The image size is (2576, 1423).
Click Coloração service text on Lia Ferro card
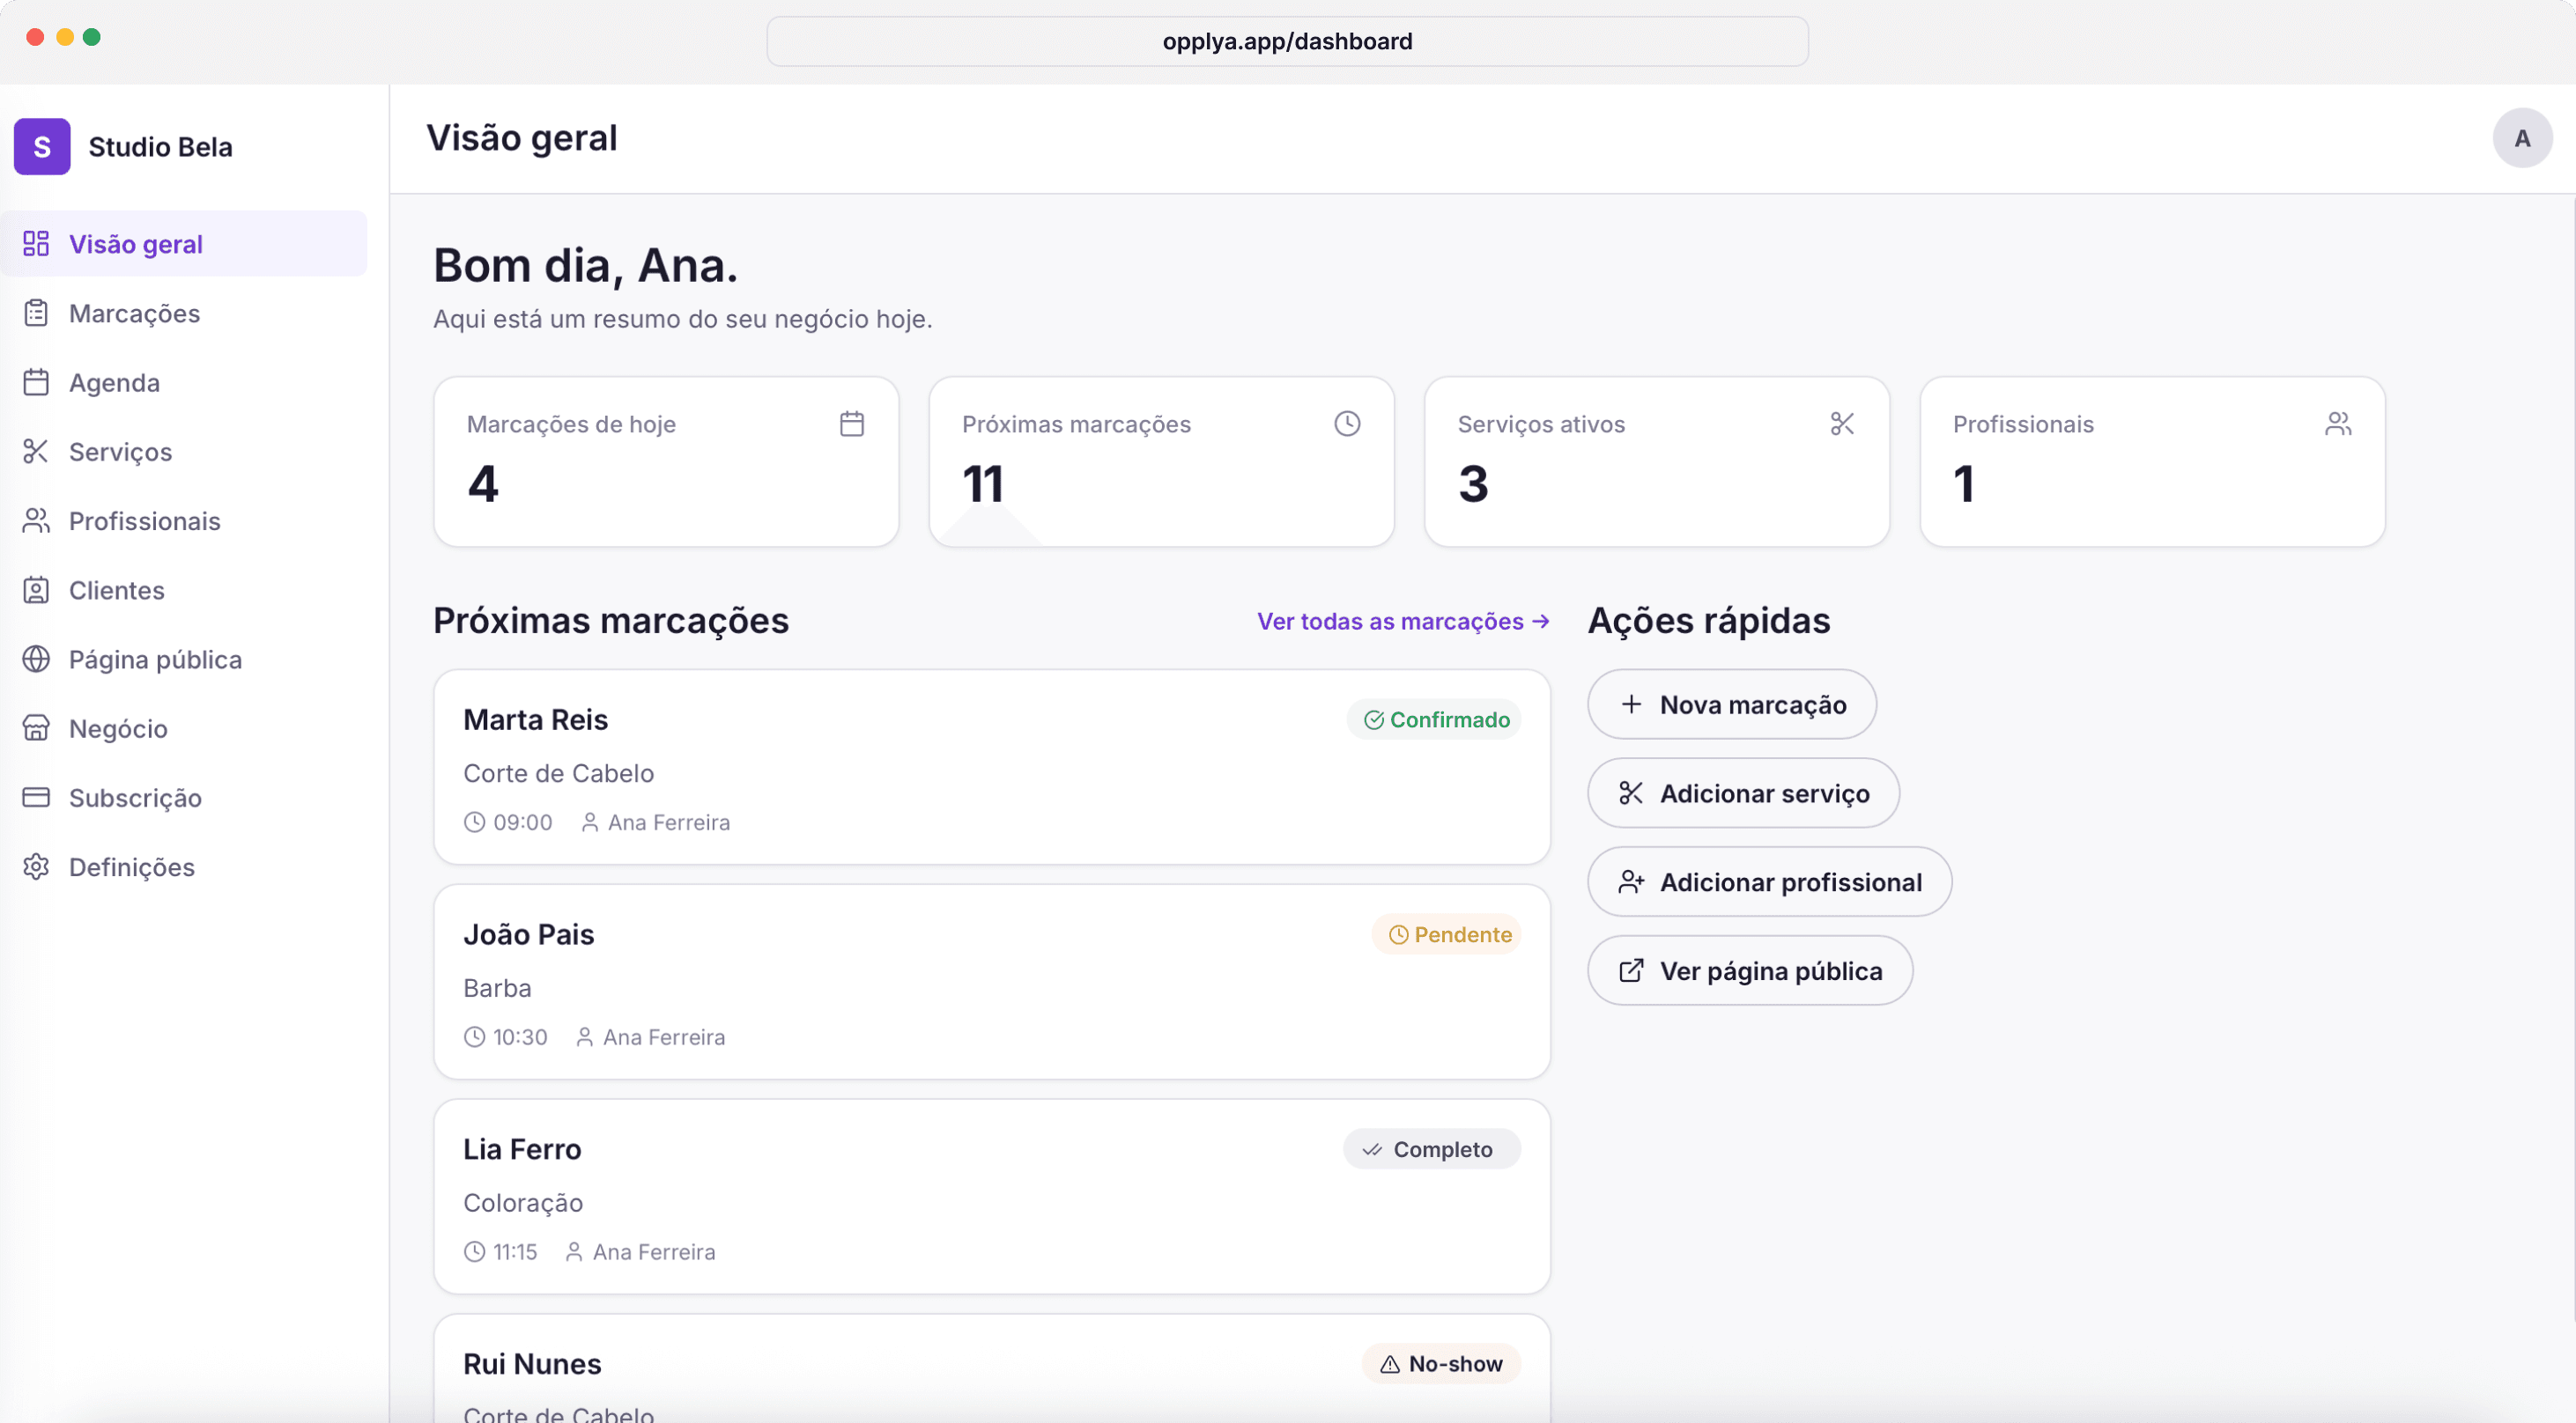523,1203
